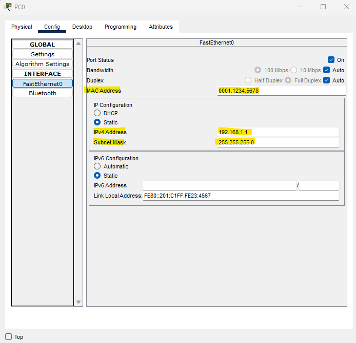Minimize the PC0 window
Viewport: 356px width, 343px height.
click(300, 7)
